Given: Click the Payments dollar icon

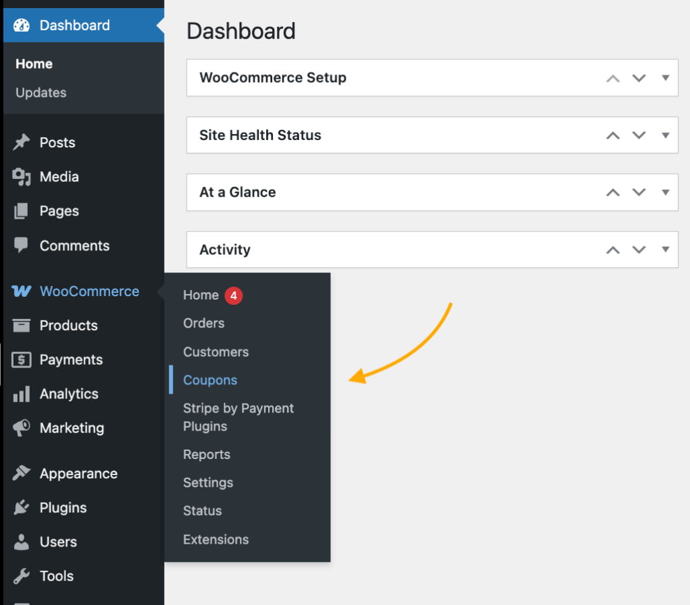Looking at the screenshot, I should [22, 360].
